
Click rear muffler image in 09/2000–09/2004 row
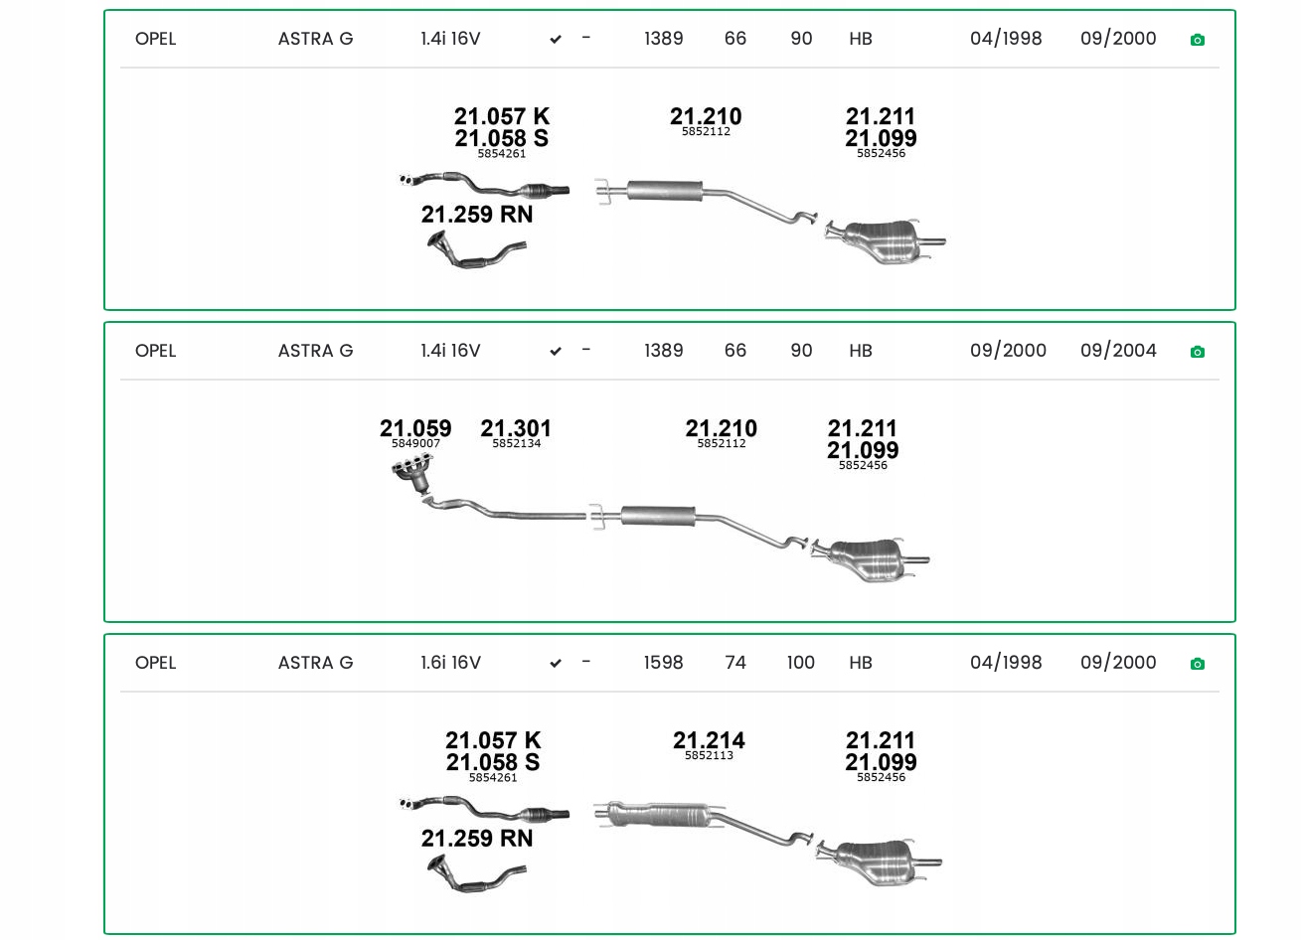pyautogui.click(x=870, y=559)
